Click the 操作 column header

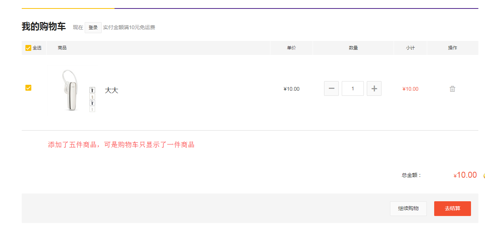(x=452, y=48)
